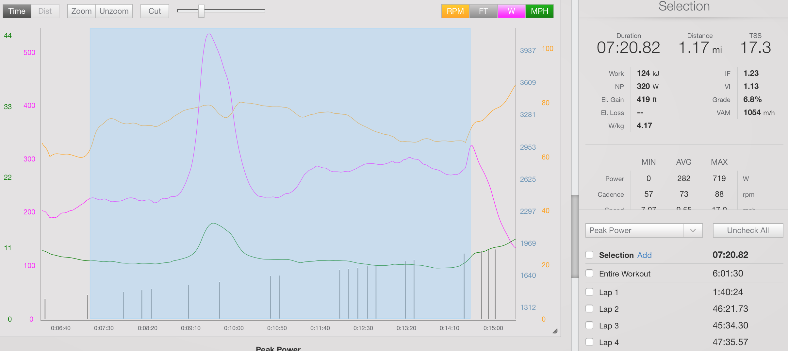
Task: Toggle the FT elevation channel button
Action: point(483,11)
